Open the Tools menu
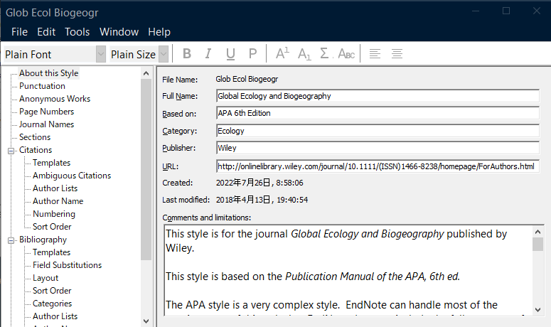Viewport: 551px width, 327px height. (77, 32)
